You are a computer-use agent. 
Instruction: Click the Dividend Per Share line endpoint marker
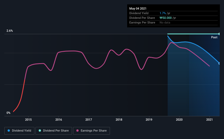pyautogui.click(x=219, y=34)
